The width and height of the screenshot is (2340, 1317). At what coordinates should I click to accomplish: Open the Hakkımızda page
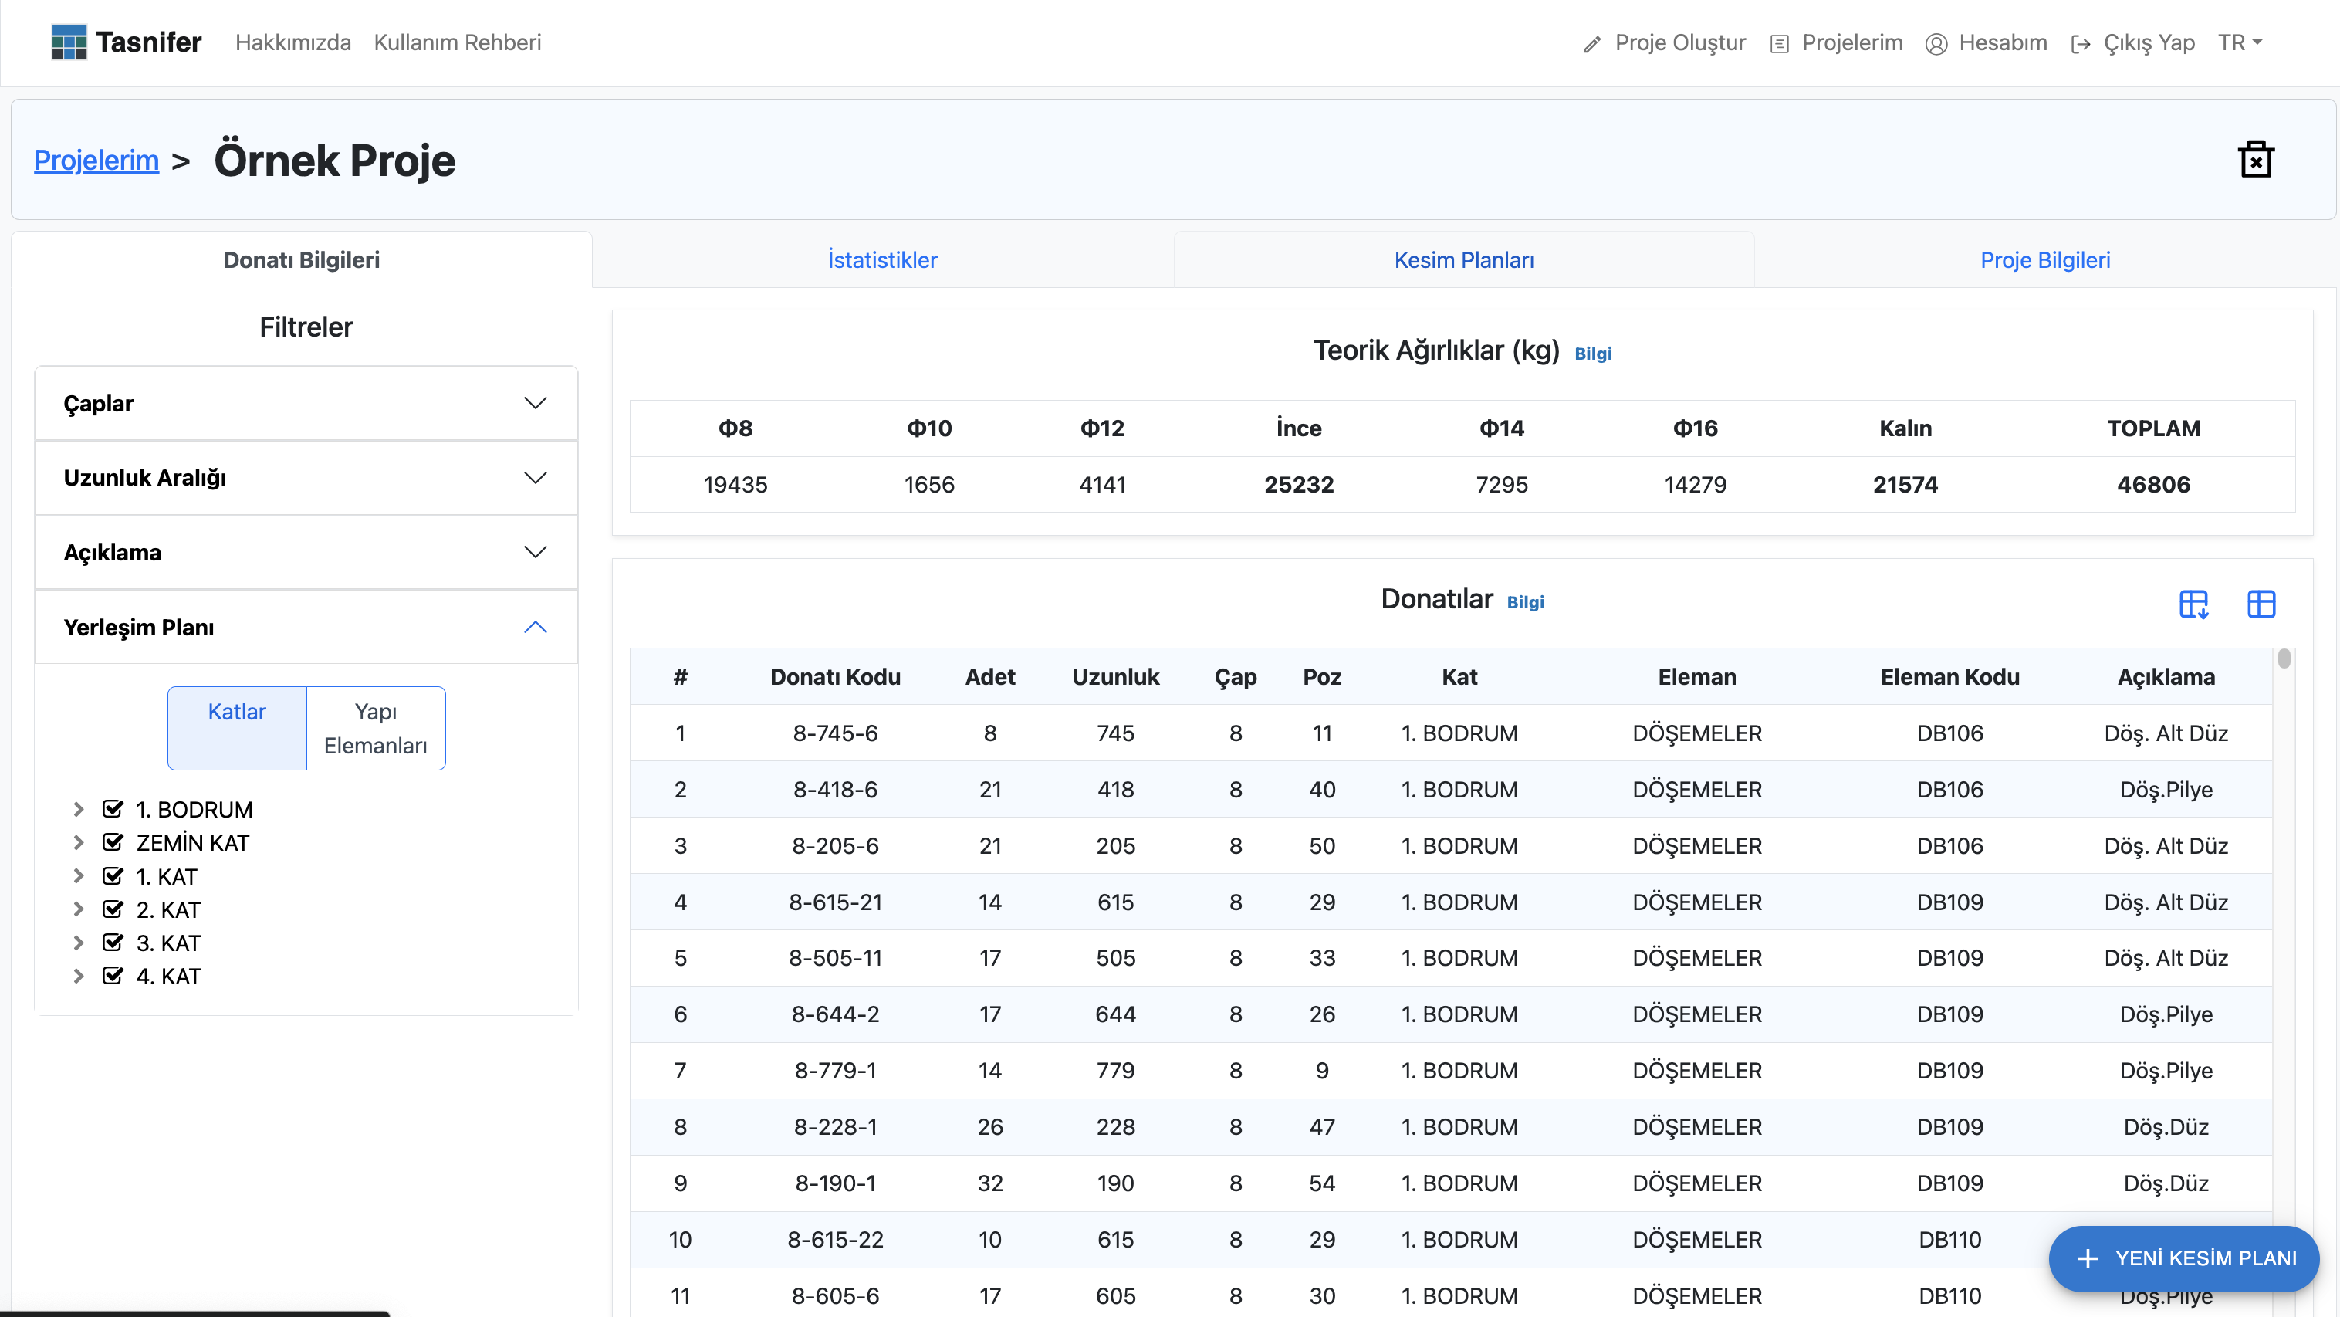tap(292, 42)
